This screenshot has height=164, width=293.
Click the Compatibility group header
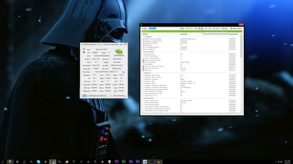pyautogui.click(x=147, y=36)
